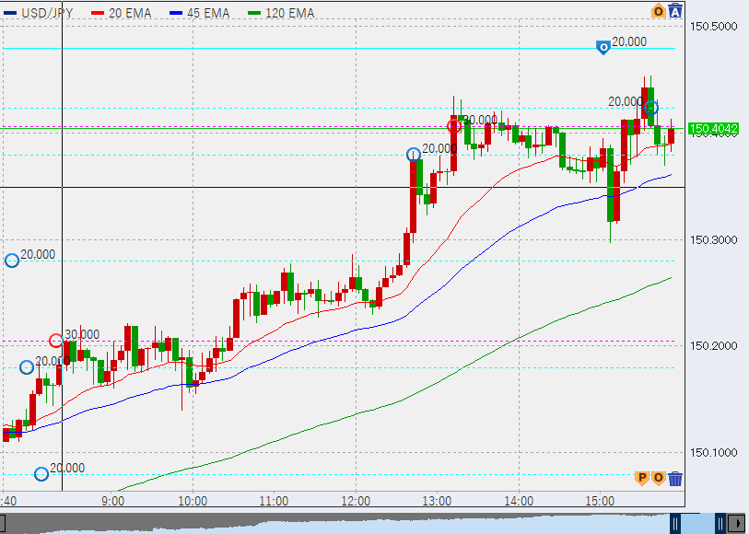Click the trash icon labeled A
Viewport: 749px width, 534px height.
[x=675, y=12]
